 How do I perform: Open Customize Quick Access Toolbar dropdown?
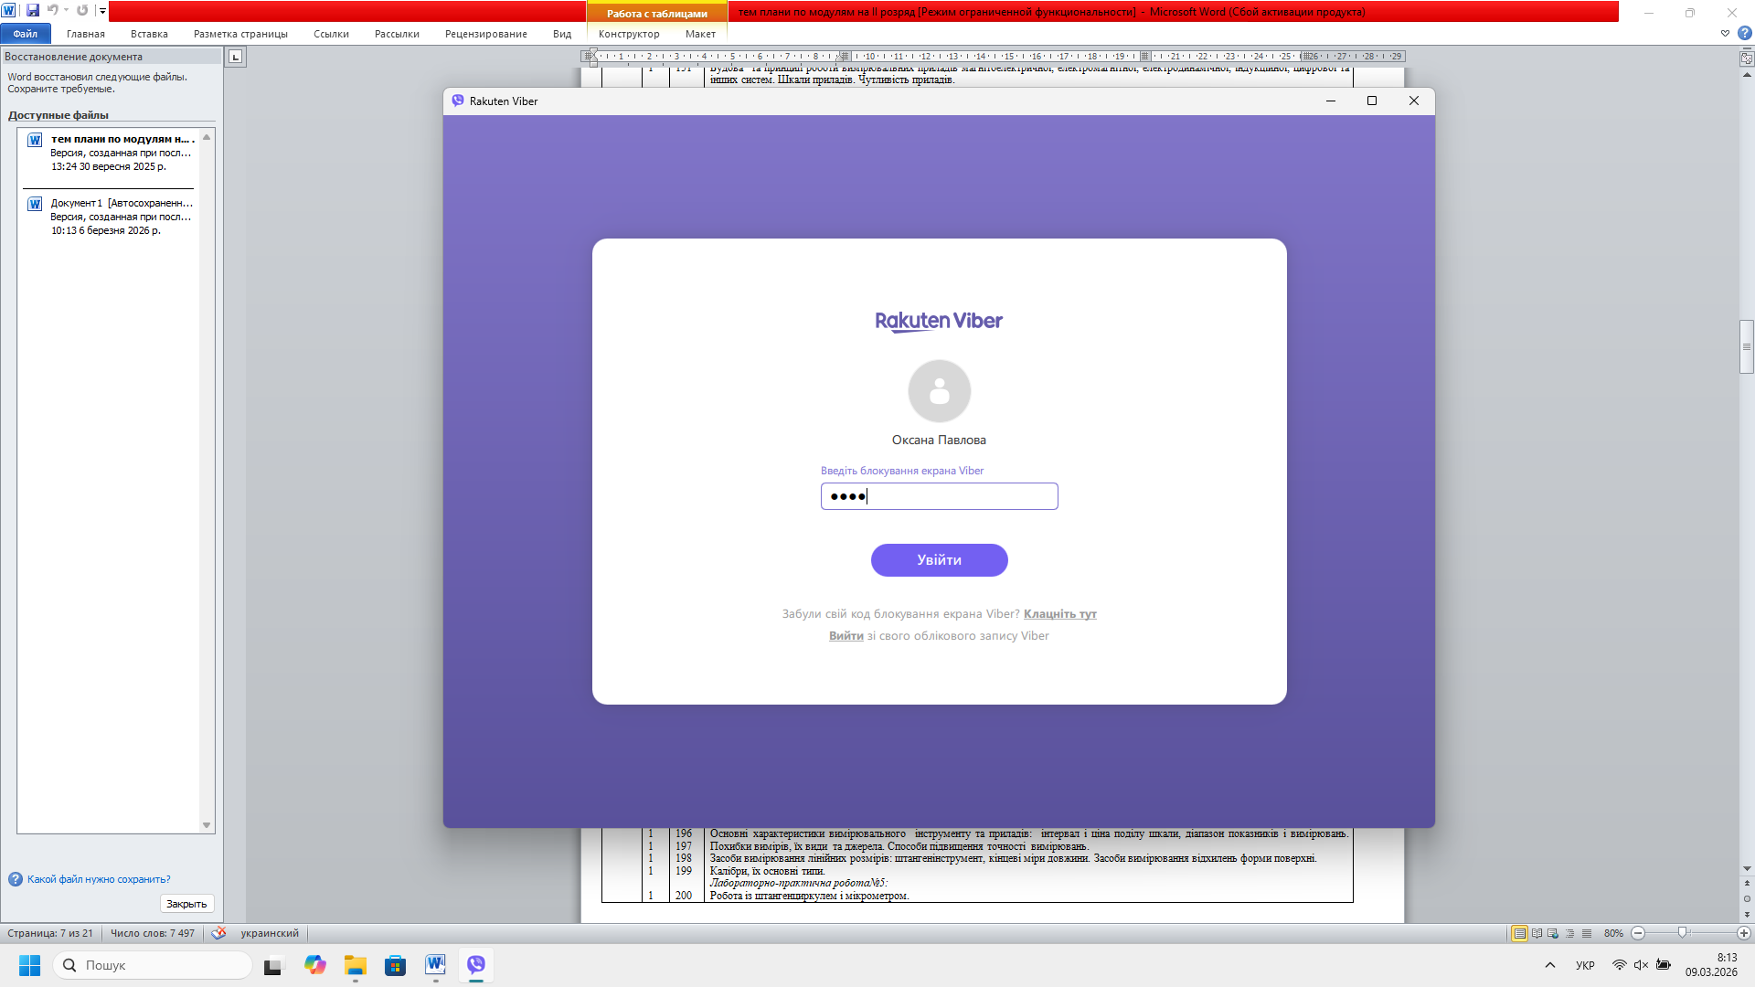[102, 11]
